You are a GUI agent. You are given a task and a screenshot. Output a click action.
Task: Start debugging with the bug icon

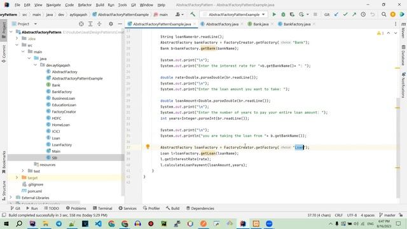pyautogui.click(x=283, y=15)
